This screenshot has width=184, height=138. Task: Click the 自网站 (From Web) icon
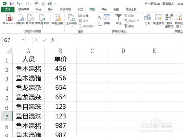coord(21,18)
